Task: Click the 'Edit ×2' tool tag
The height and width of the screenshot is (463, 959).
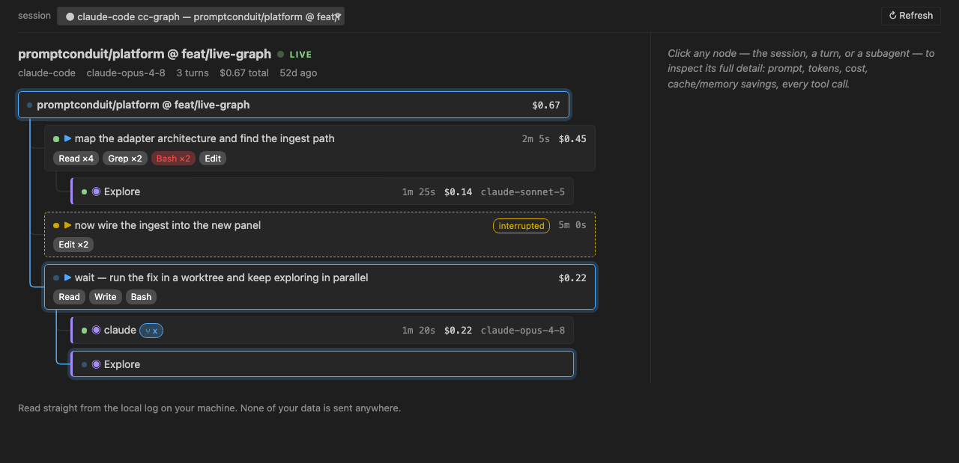Action: (73, 245)
